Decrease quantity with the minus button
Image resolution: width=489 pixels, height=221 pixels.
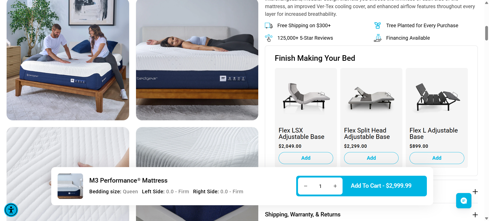point(306,186)
